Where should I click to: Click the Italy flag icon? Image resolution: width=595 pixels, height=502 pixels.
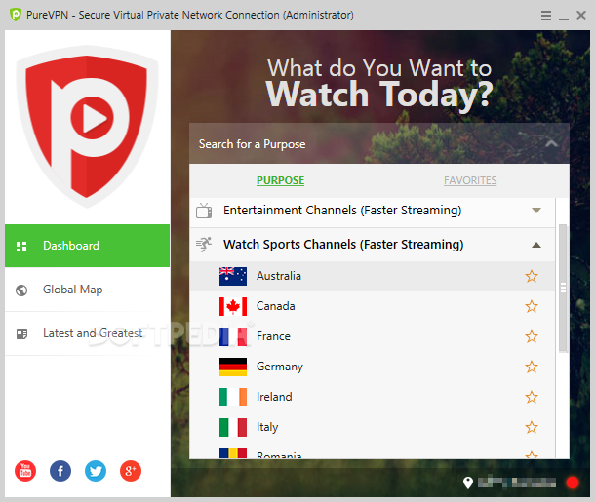233,427
